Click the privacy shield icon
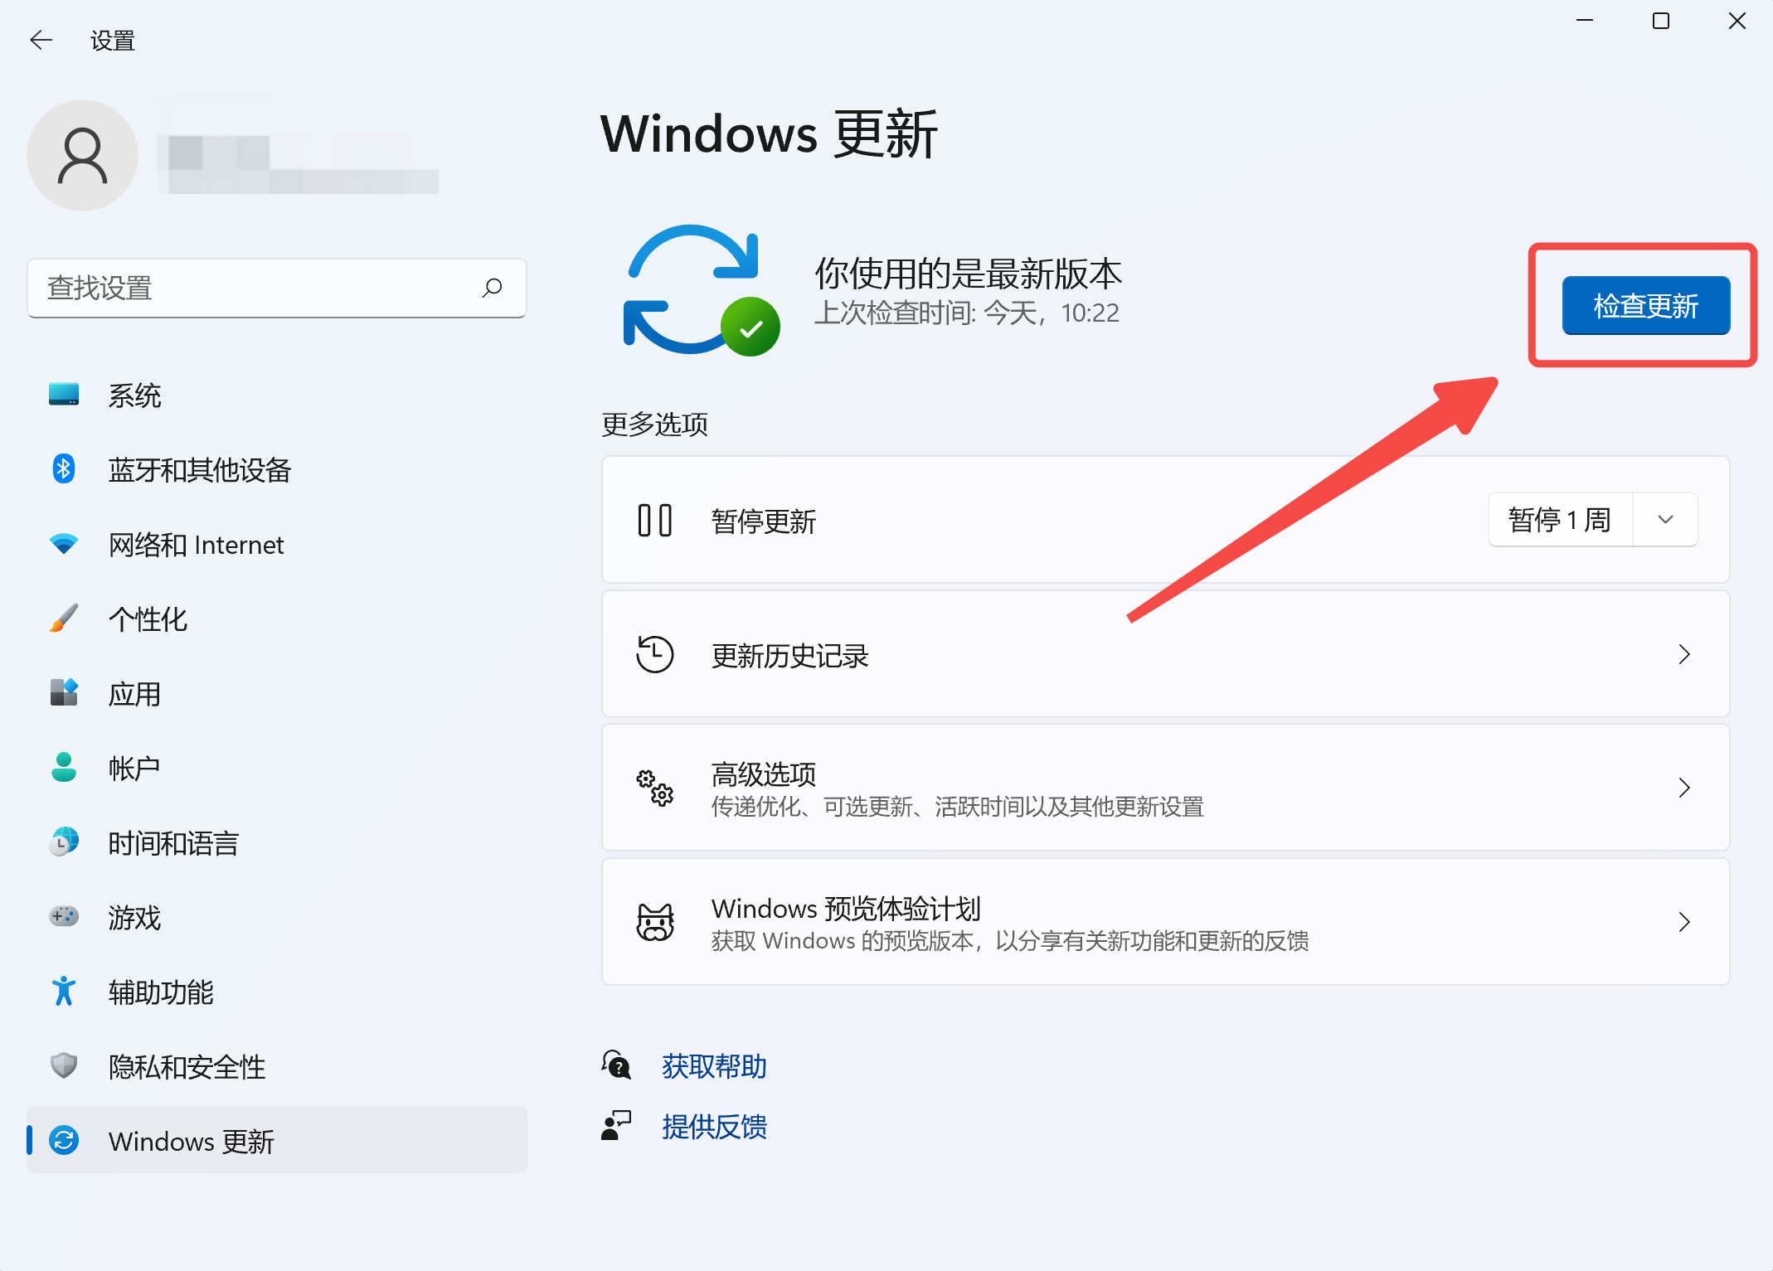The width and height of the screenshot is (1773, 1271). point(64,1065)
